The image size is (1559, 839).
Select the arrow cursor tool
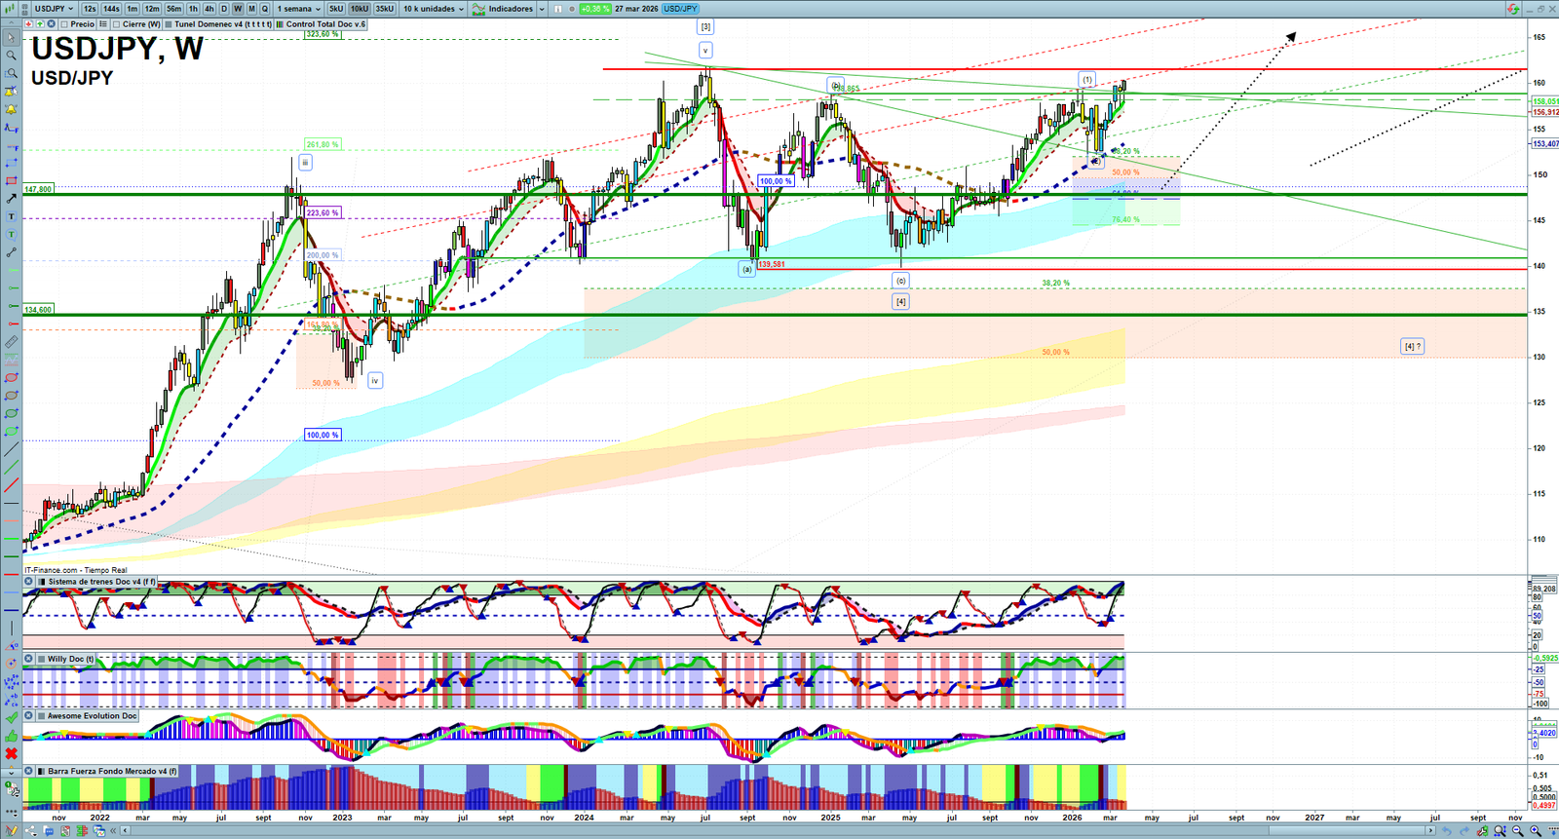[x=11, y=38]
